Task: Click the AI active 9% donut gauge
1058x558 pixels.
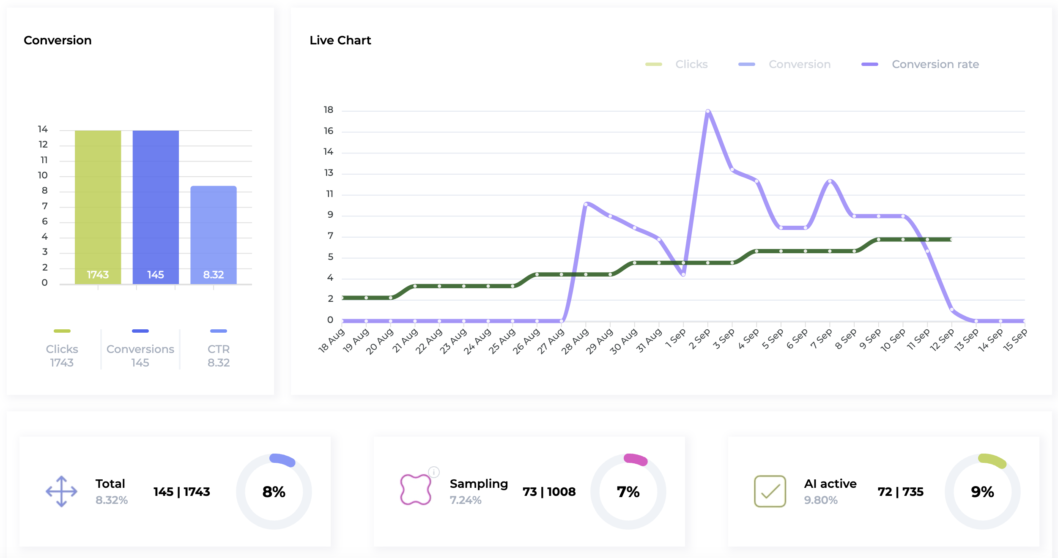Action: (x=982, y=491)
